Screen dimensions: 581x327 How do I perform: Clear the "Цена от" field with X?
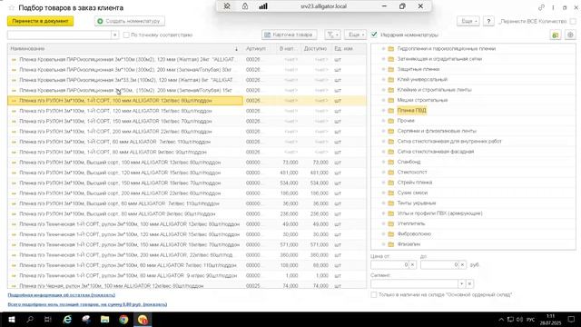tap(412, 264)
